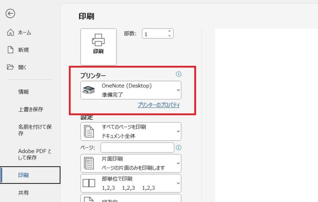Open the OneNote (Desktop) printer dropdown
This screenshot has height=202, width=318.
click(x=131, y=90)
